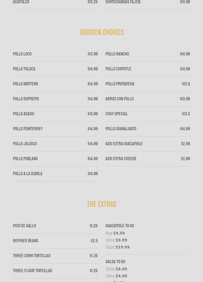Select Pollo Rancho in the right column
Image resolution: width=203 pixels, height=282 pixels.
(117, 54)
